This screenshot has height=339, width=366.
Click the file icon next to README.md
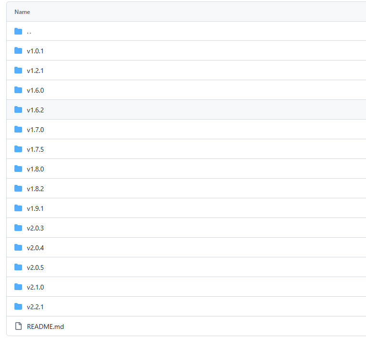tap(18, 327)
